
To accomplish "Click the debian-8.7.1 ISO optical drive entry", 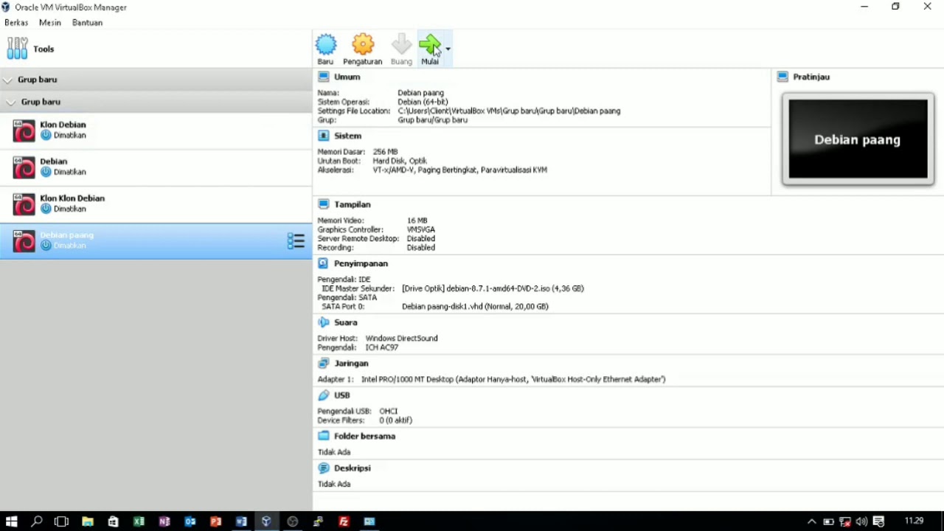I will (x=493, y=288).
